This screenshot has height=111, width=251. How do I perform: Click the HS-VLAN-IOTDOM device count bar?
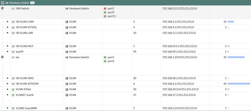[x=239, y=84]
